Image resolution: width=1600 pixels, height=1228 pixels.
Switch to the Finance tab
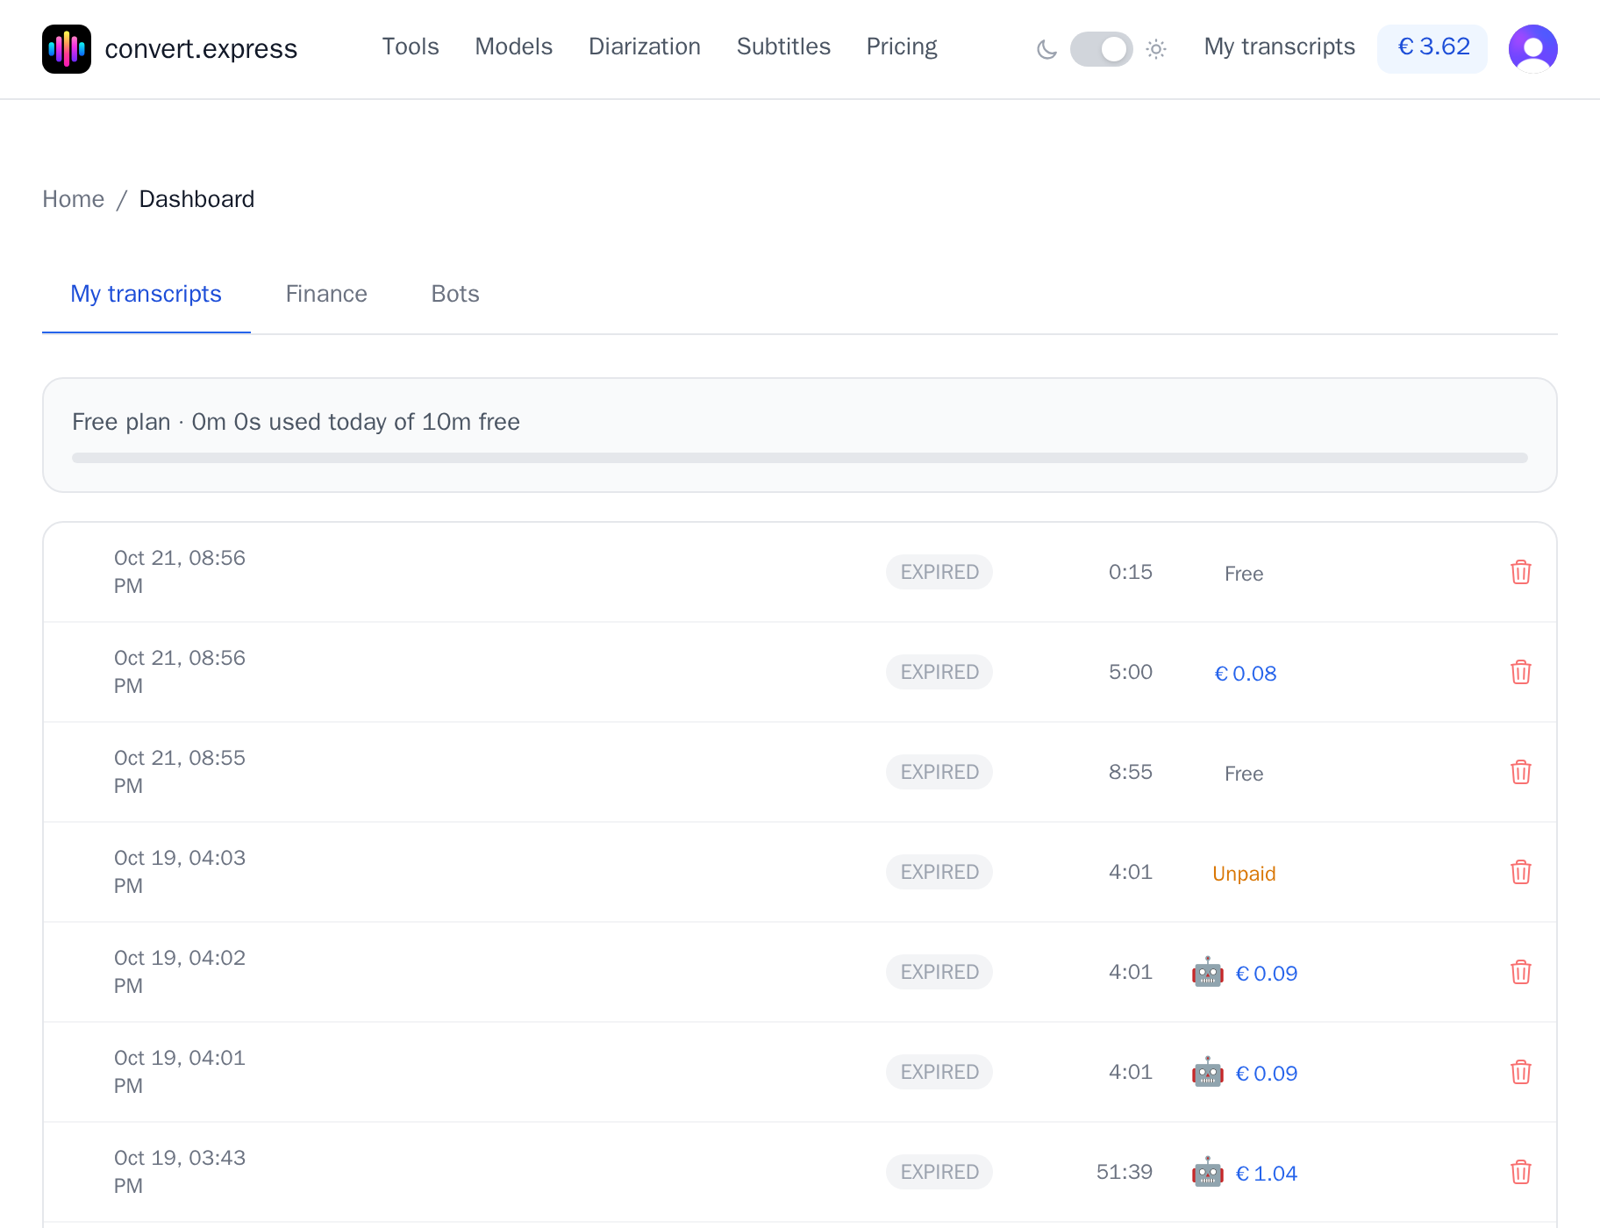[x=326, y=294]
